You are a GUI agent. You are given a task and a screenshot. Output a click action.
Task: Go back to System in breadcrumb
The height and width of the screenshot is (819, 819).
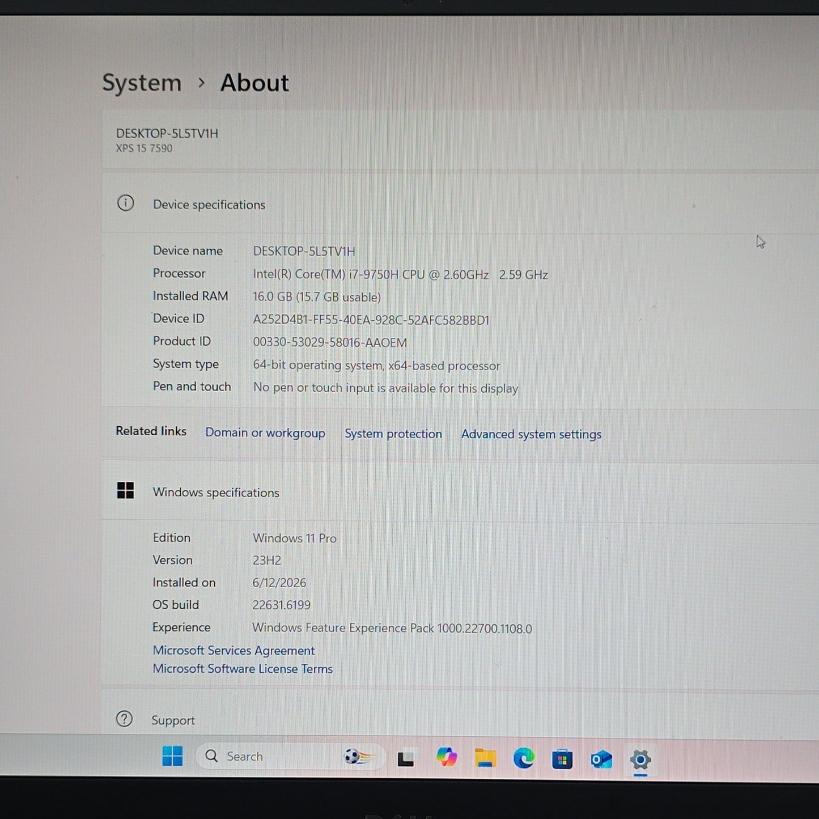point(142,83)
